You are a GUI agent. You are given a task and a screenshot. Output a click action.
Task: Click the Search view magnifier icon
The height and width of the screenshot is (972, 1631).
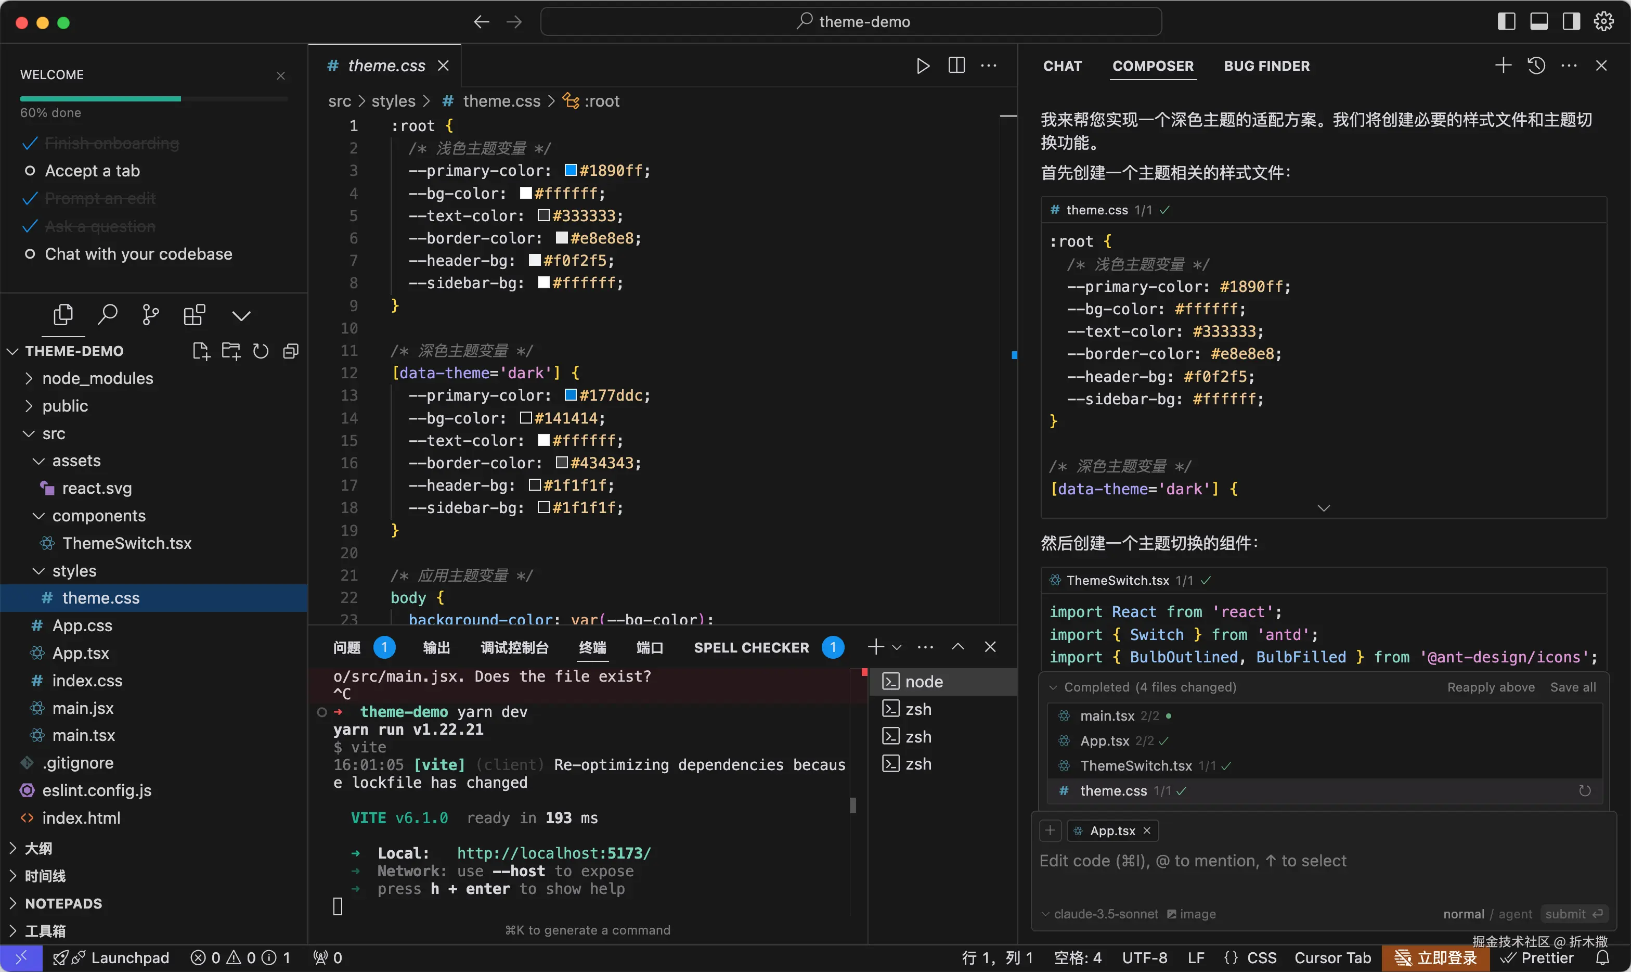(107, 315)
